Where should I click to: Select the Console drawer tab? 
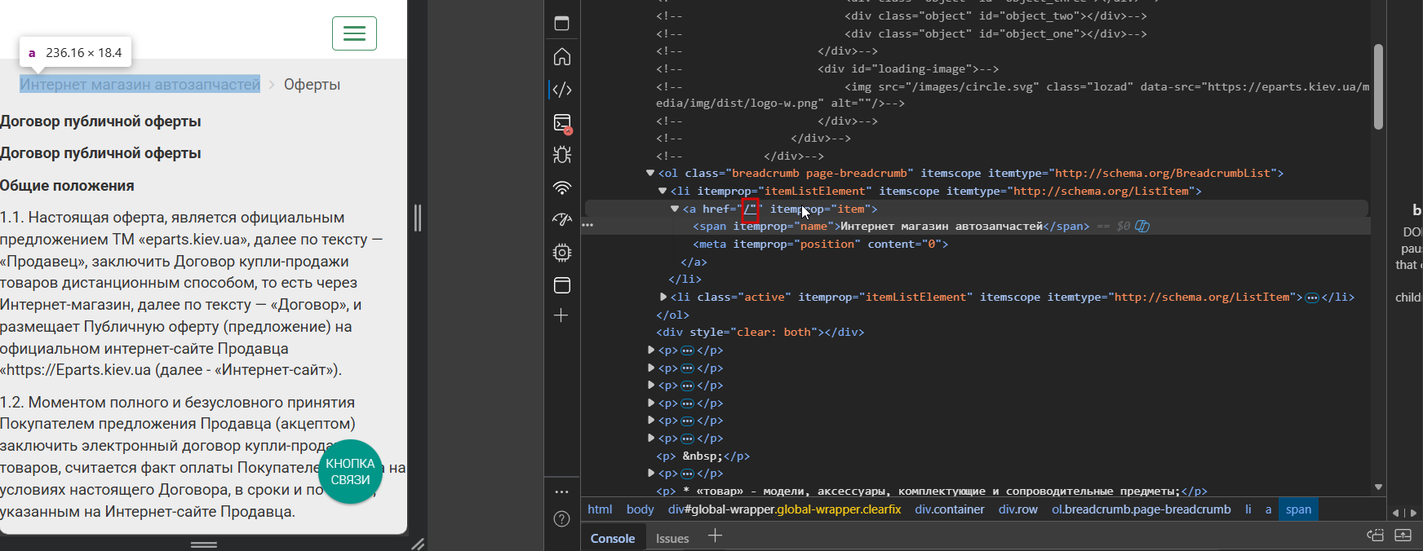pyautogui.click(x=612, y=538)
